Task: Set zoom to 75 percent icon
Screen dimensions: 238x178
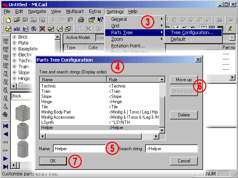Action: (6, 74)
